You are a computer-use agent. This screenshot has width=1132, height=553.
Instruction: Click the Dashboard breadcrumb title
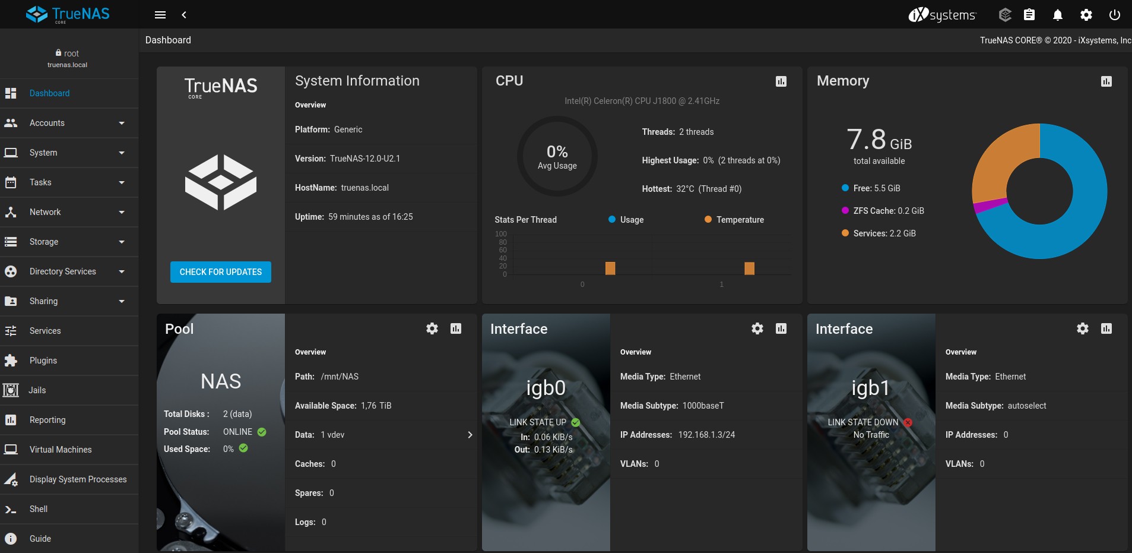[x=168, y=40]
